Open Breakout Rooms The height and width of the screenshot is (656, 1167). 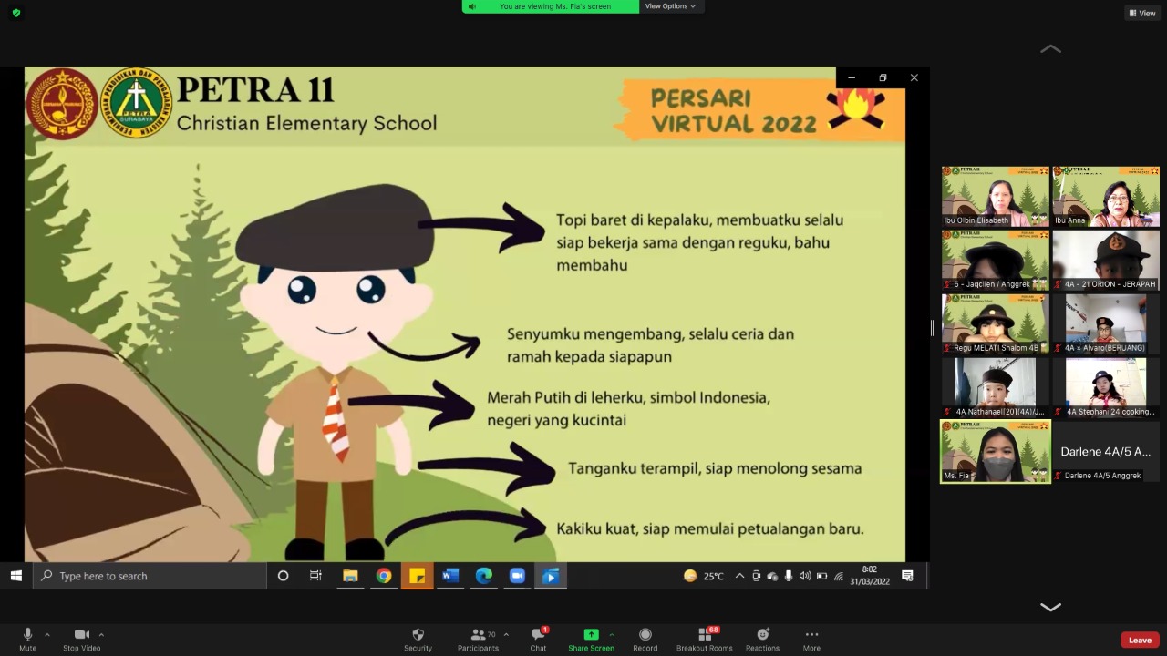pyautogui.click(x=704, y=639)
